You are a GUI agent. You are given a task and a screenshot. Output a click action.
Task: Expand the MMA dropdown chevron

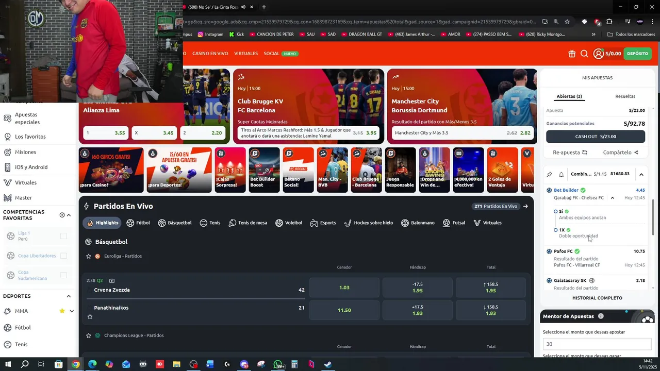pos(72,311)
